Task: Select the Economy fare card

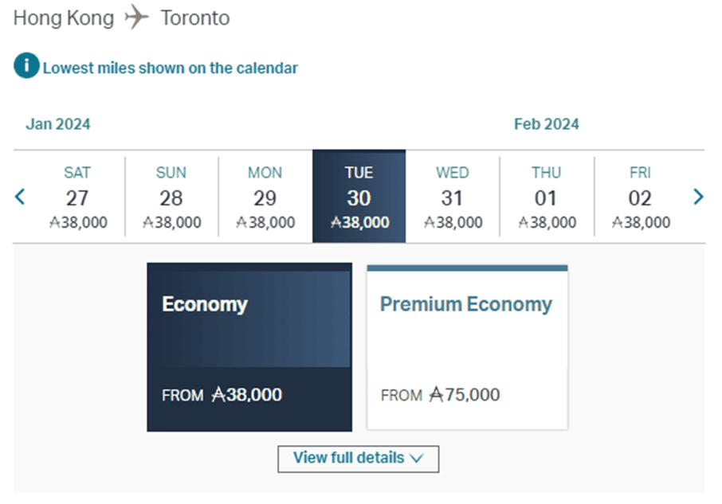Action: click(x=249, y=347)
